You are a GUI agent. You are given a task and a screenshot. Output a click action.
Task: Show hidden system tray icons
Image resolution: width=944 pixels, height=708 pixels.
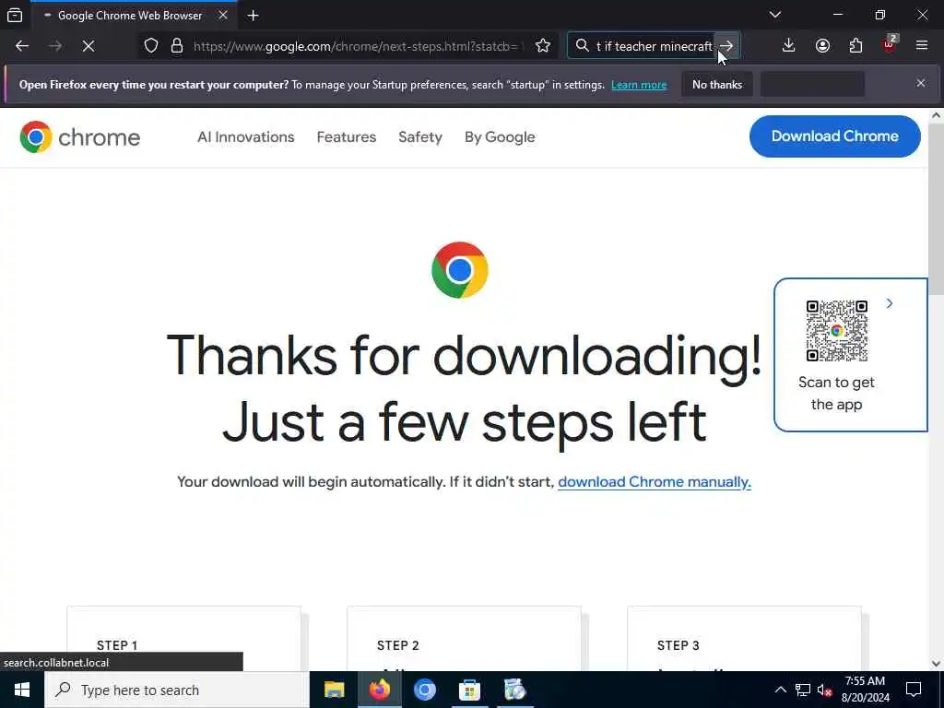[x=780, y=690]
